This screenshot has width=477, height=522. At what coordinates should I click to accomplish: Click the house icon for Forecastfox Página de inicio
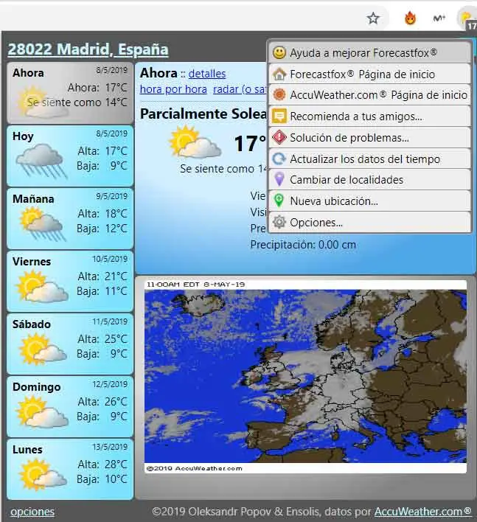click(x=279, y=74)
